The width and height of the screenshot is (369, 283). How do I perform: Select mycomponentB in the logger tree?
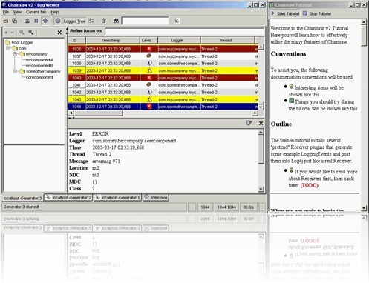click(x=39, y=65)
